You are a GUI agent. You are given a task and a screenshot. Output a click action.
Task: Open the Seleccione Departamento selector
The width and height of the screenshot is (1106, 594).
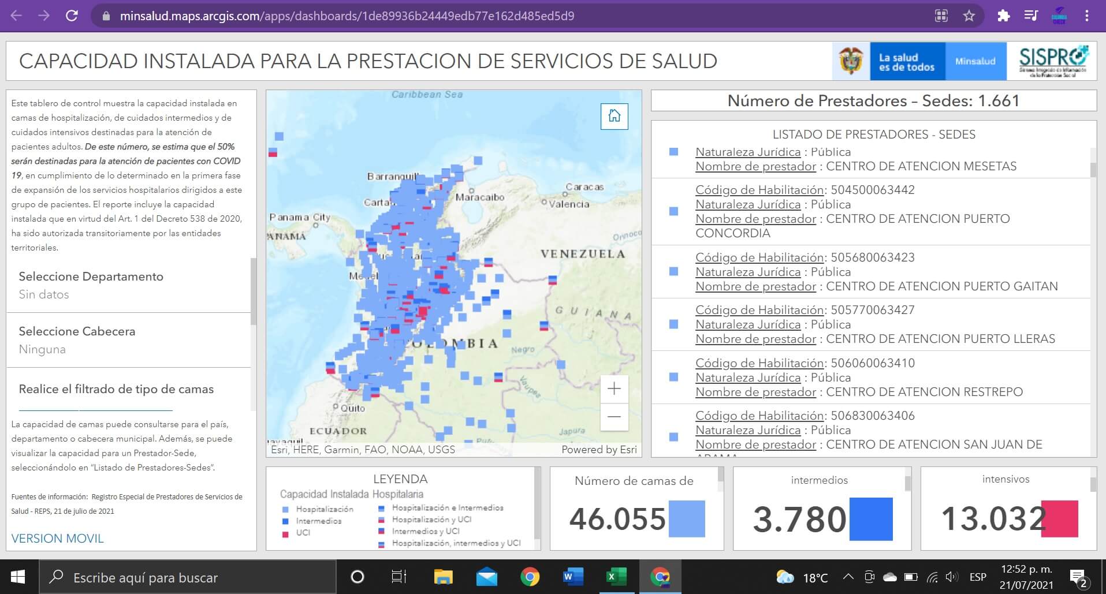point(129,285)
